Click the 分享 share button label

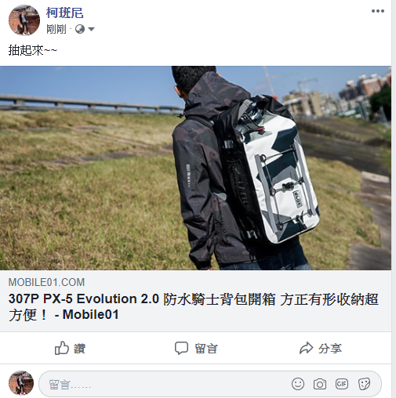[x=330, y=349]
